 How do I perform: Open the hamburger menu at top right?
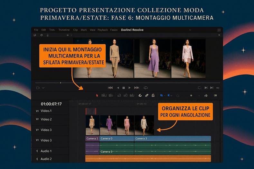[219, 30]
